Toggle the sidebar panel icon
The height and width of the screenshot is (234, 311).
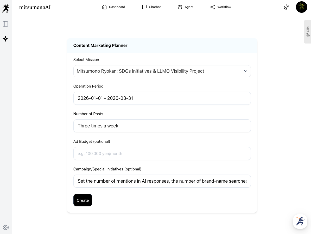5,24
